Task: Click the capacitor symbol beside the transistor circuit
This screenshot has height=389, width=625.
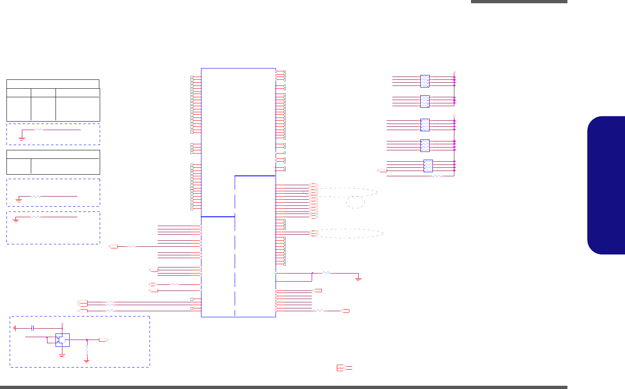Action: [33, 327]
